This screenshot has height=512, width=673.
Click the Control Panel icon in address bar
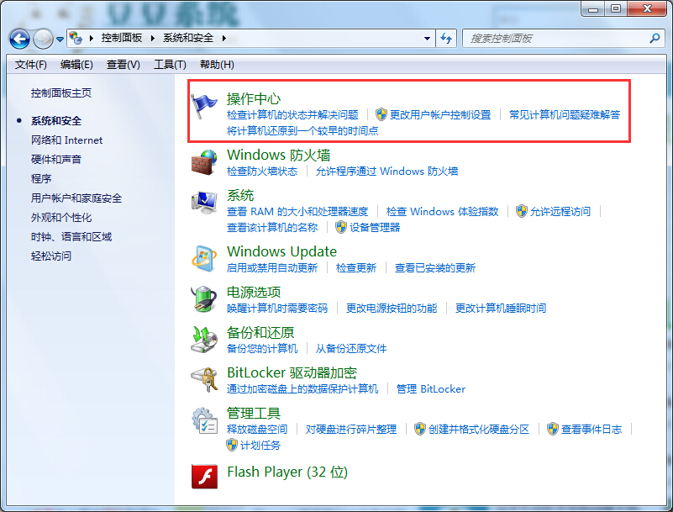tap(76, 38)
